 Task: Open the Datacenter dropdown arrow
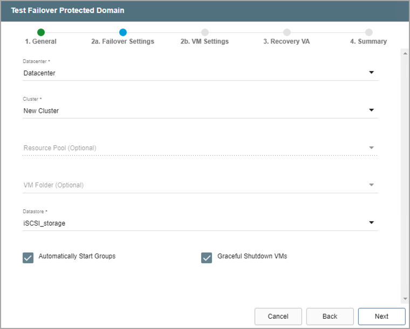(x=371, y=73)
